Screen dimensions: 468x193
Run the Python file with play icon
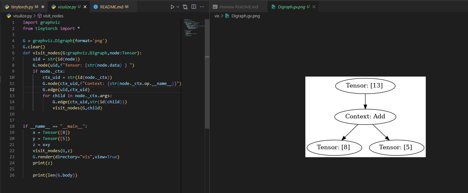(172, 7)
